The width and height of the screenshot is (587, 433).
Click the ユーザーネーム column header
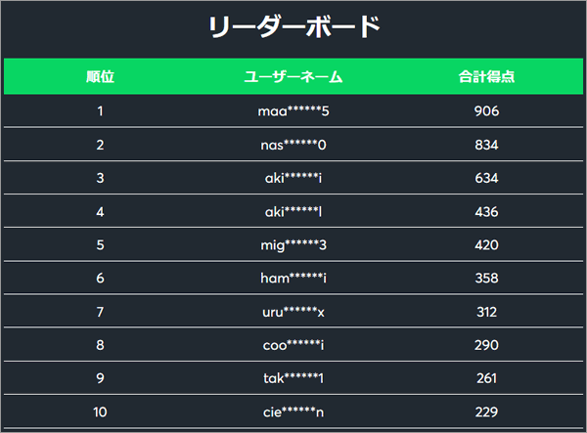293,76
